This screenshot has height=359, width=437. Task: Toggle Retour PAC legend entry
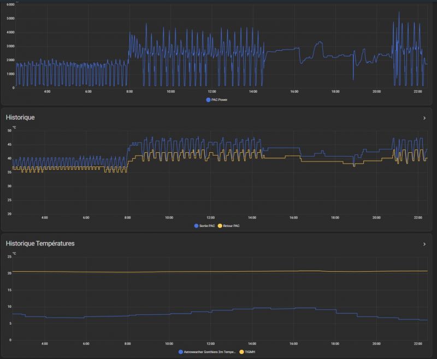point(232,225)
